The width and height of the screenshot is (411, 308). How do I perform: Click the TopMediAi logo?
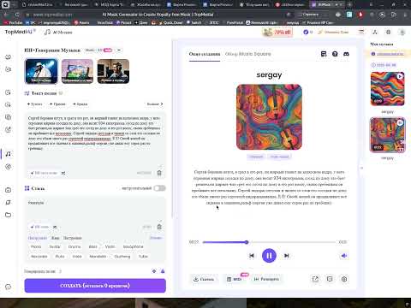point(20,32)
